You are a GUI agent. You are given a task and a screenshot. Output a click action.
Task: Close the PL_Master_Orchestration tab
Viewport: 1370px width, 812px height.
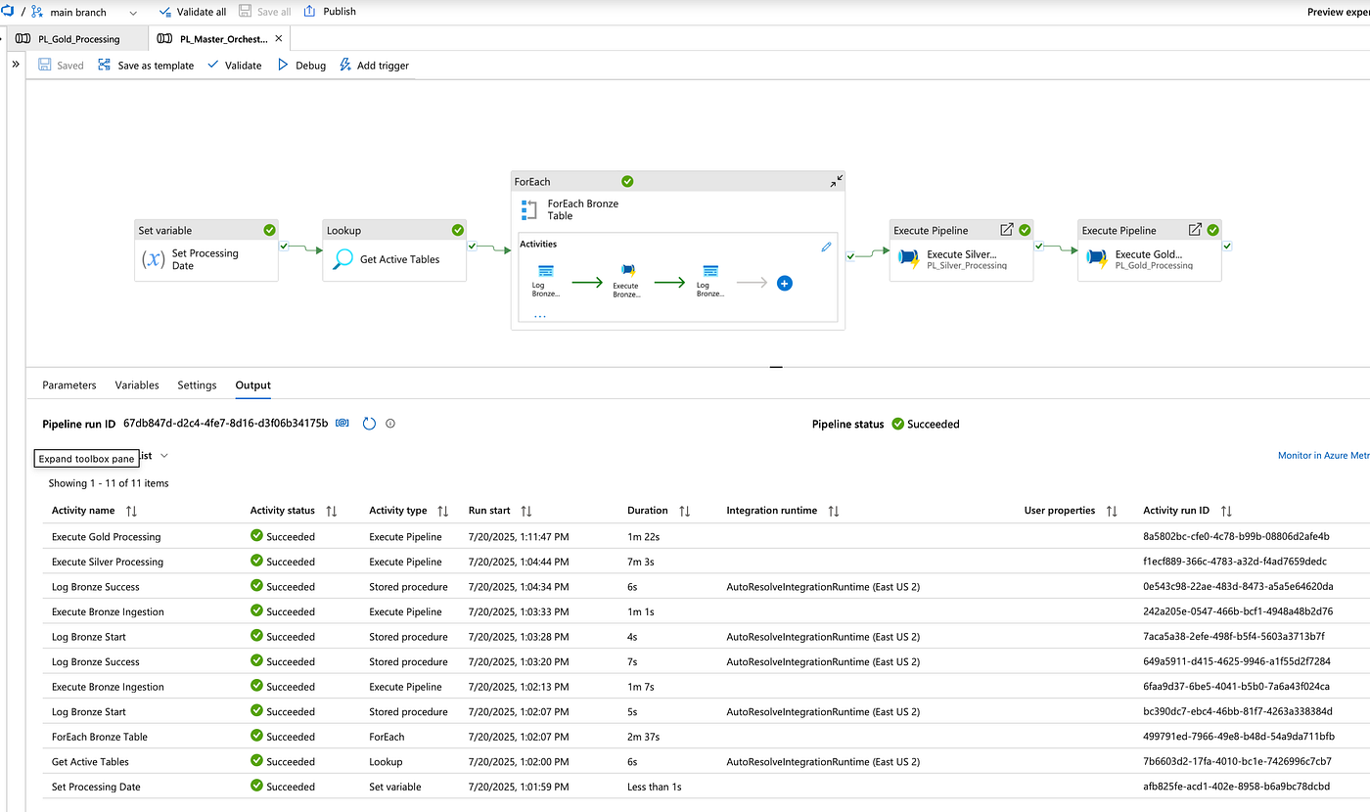coord(279,39)
